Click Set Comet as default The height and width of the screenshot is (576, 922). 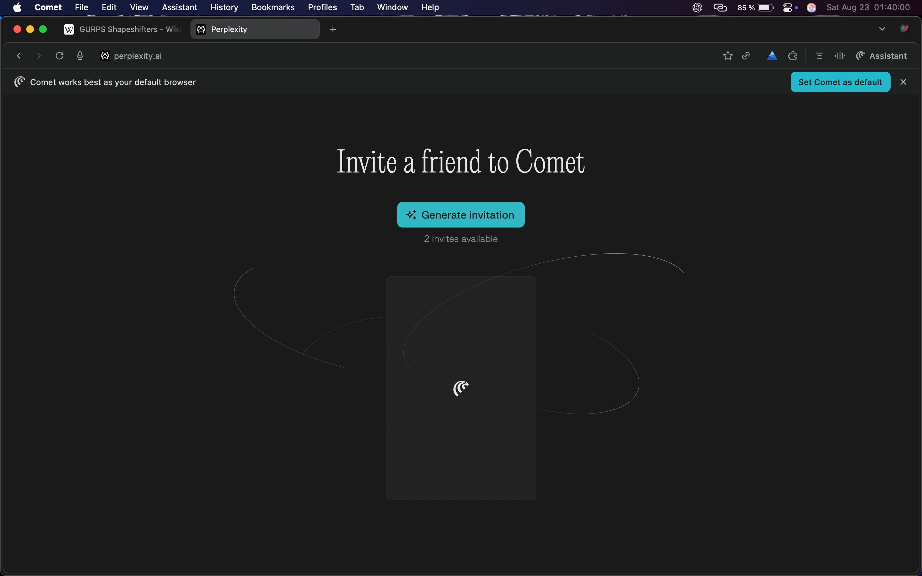point(840,82)
